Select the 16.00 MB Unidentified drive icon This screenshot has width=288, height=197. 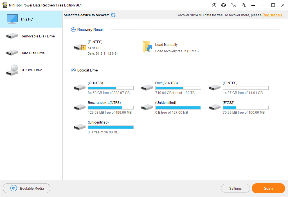pos(80,127)
